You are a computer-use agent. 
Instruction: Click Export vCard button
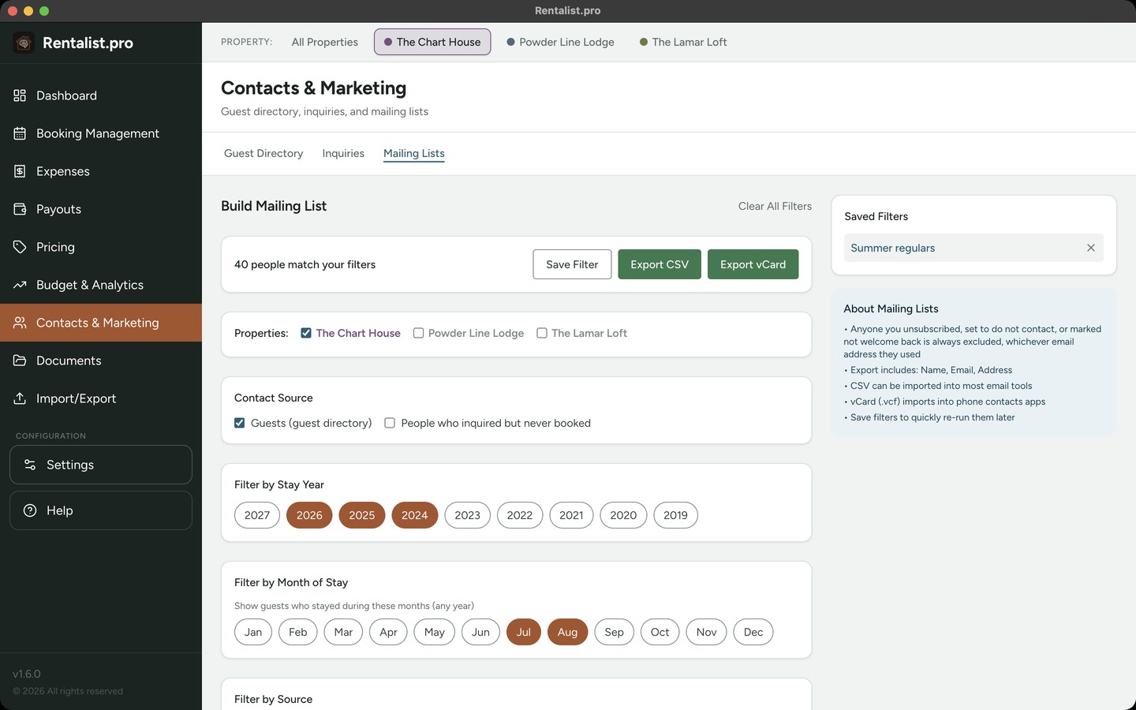(x=753, y=264)
